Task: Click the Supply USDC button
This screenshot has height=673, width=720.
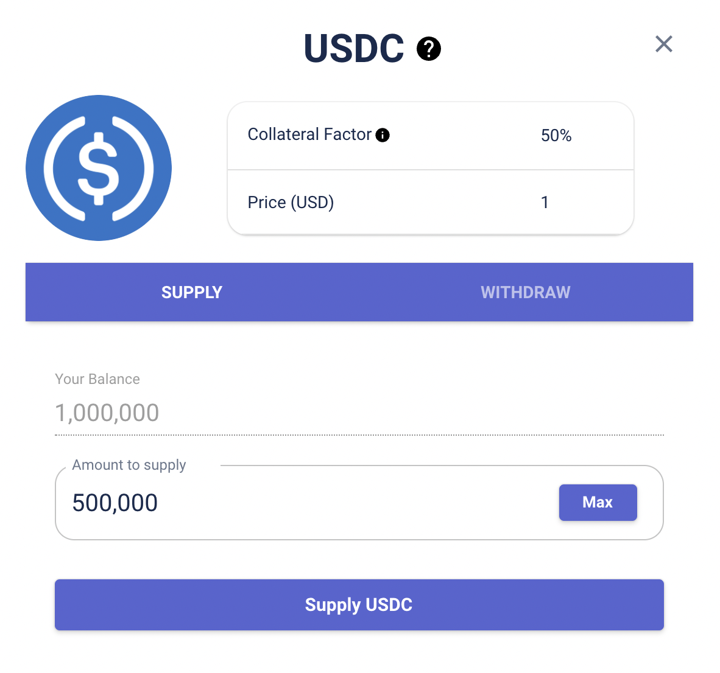Action: [x=359, y=605]
